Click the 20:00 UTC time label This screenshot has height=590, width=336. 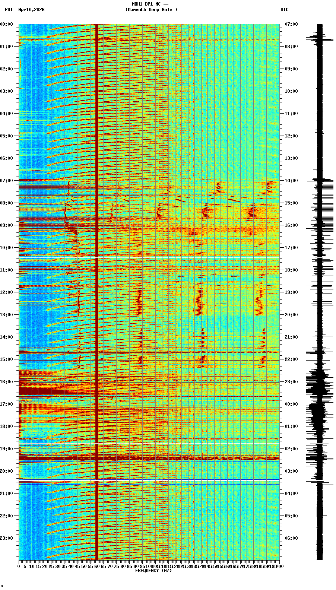click(x=291, y=315)
